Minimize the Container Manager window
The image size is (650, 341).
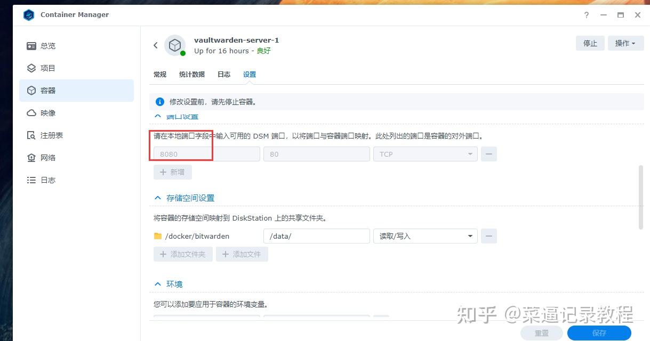pyautogui.click(x=604, y=15)
